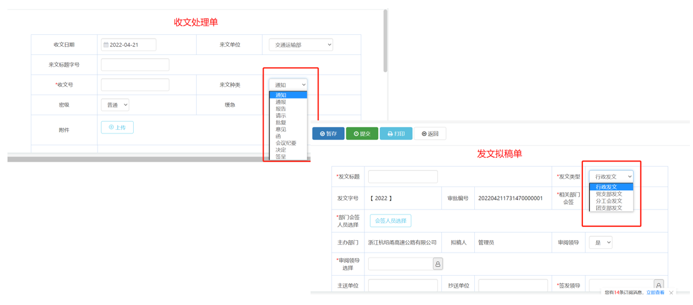693x305 pixels.
Task: Select 党支部发文 from the 发文类型 list
Action: coord(609,194)
